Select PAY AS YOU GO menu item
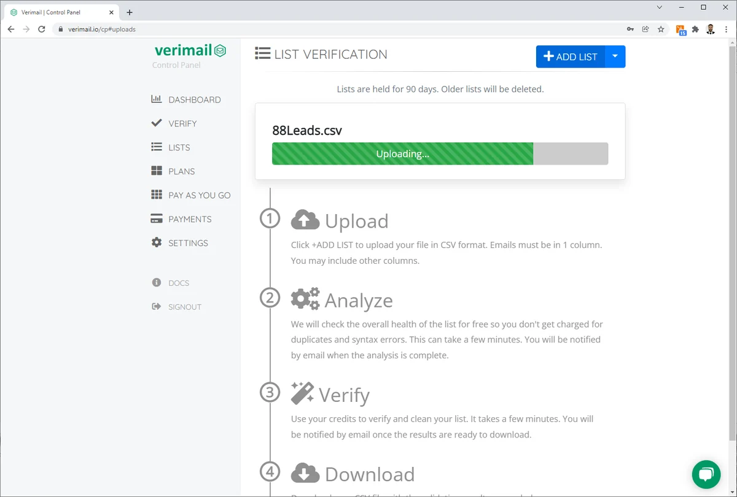The height and width of the screenshot is (497, 737). [199, 195]
